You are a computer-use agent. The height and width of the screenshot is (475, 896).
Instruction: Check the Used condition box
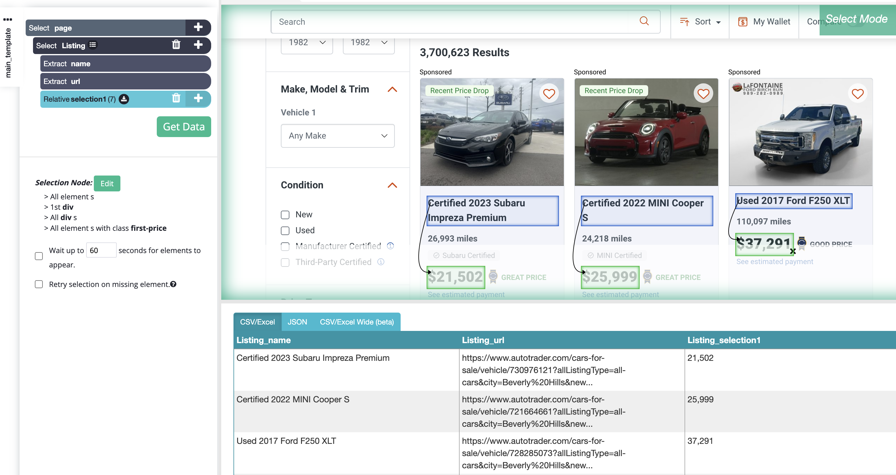[x=285, y=230]
